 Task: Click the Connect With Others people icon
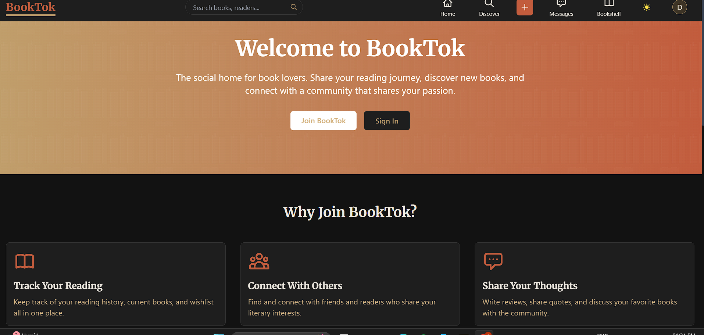(x=259, y=261)
